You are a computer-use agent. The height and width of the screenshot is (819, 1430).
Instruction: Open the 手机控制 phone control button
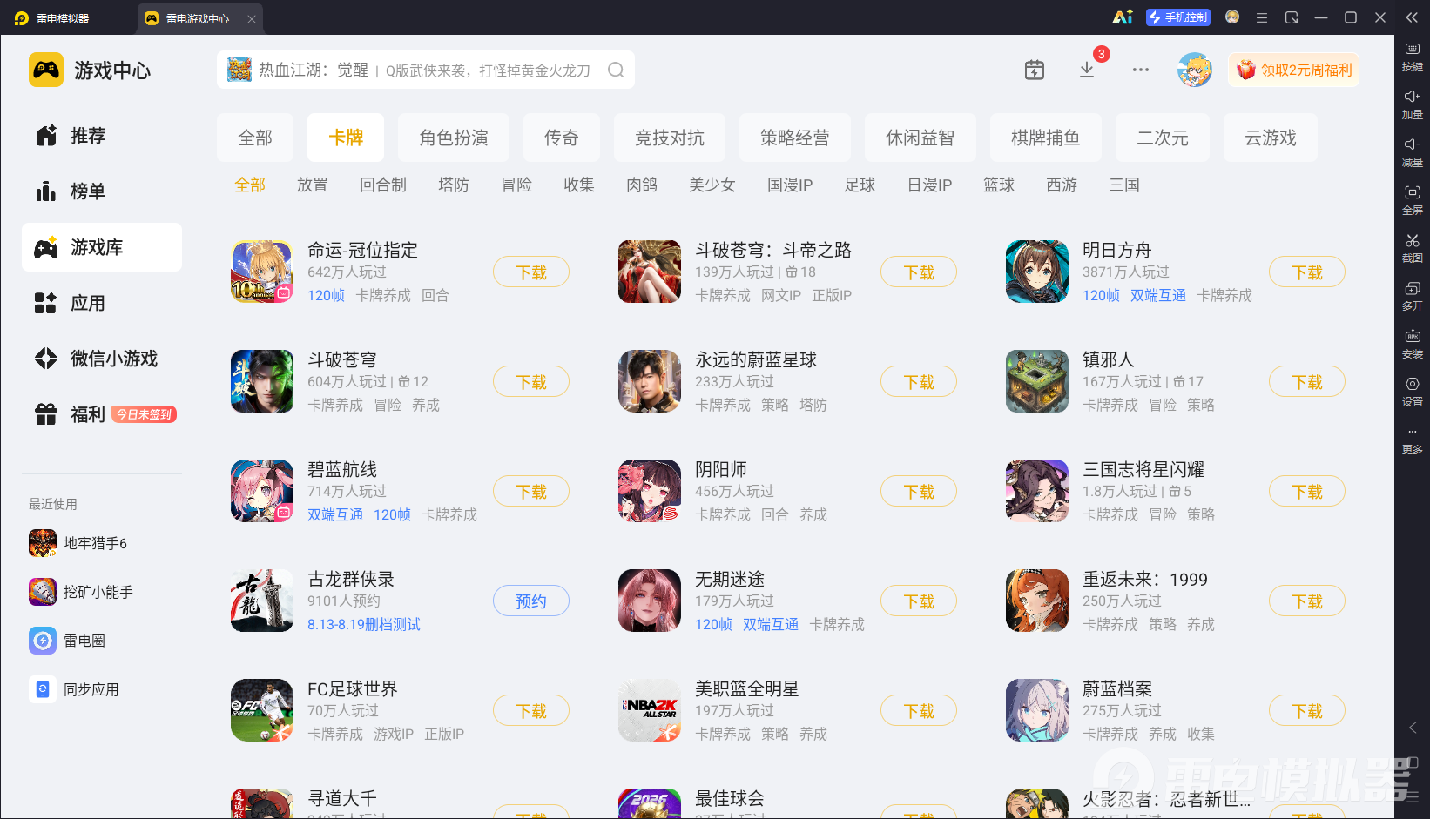tap(1178, 17)
